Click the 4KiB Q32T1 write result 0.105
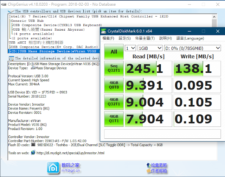 pos(197,102)
